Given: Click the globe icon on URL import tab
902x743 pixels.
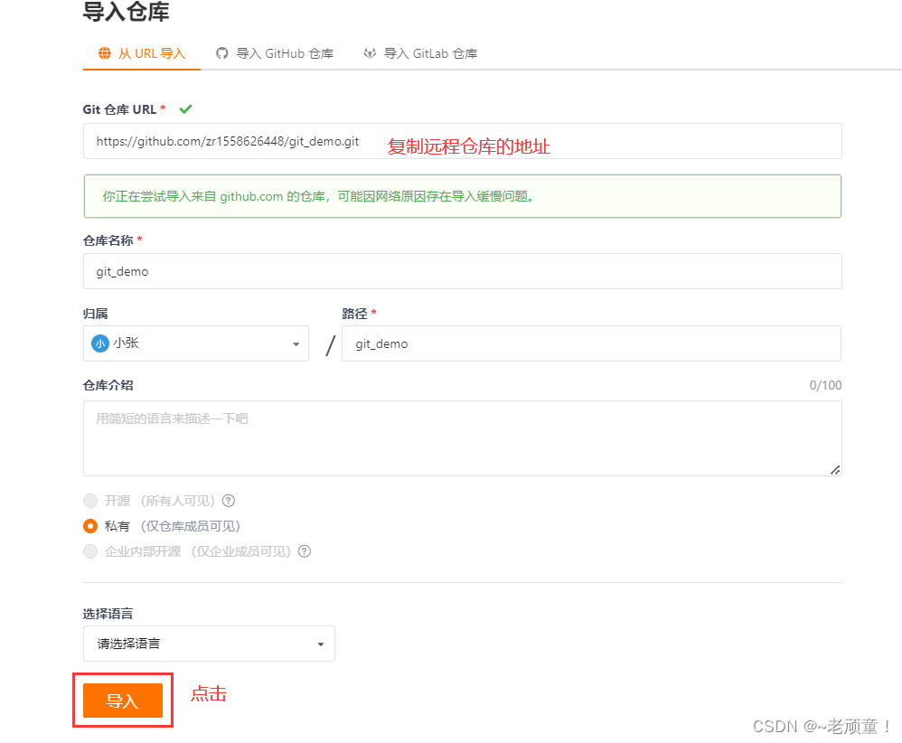Looking at the screenshot, I should coord(105,53).
